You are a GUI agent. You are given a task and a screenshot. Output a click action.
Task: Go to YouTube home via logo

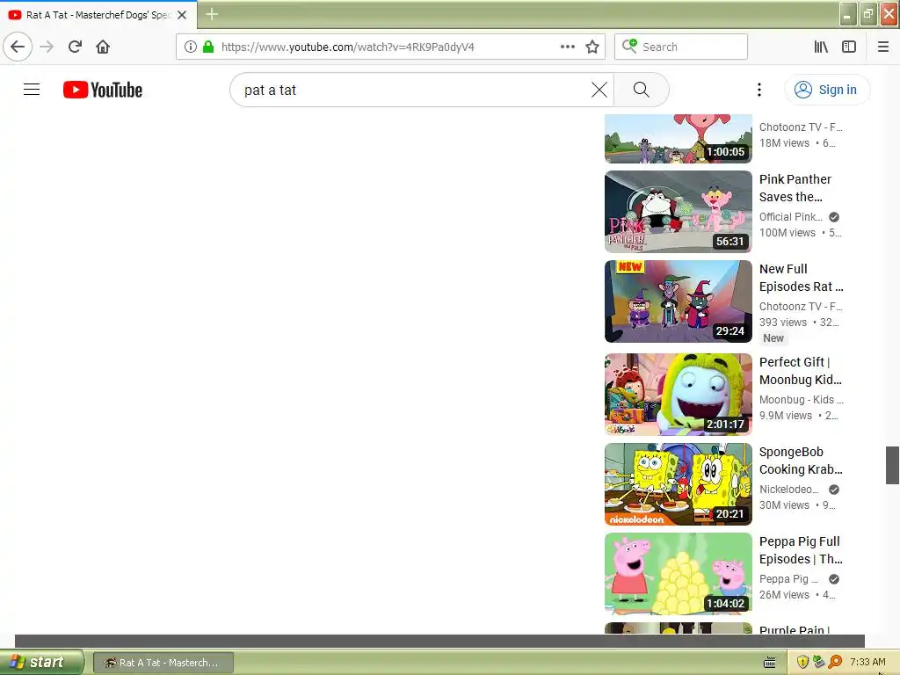tap(103, 90)
